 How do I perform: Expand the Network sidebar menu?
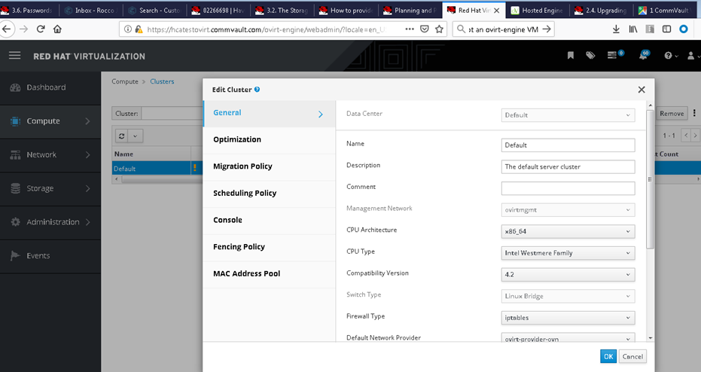pyautogui.click(x=50, y=154)
